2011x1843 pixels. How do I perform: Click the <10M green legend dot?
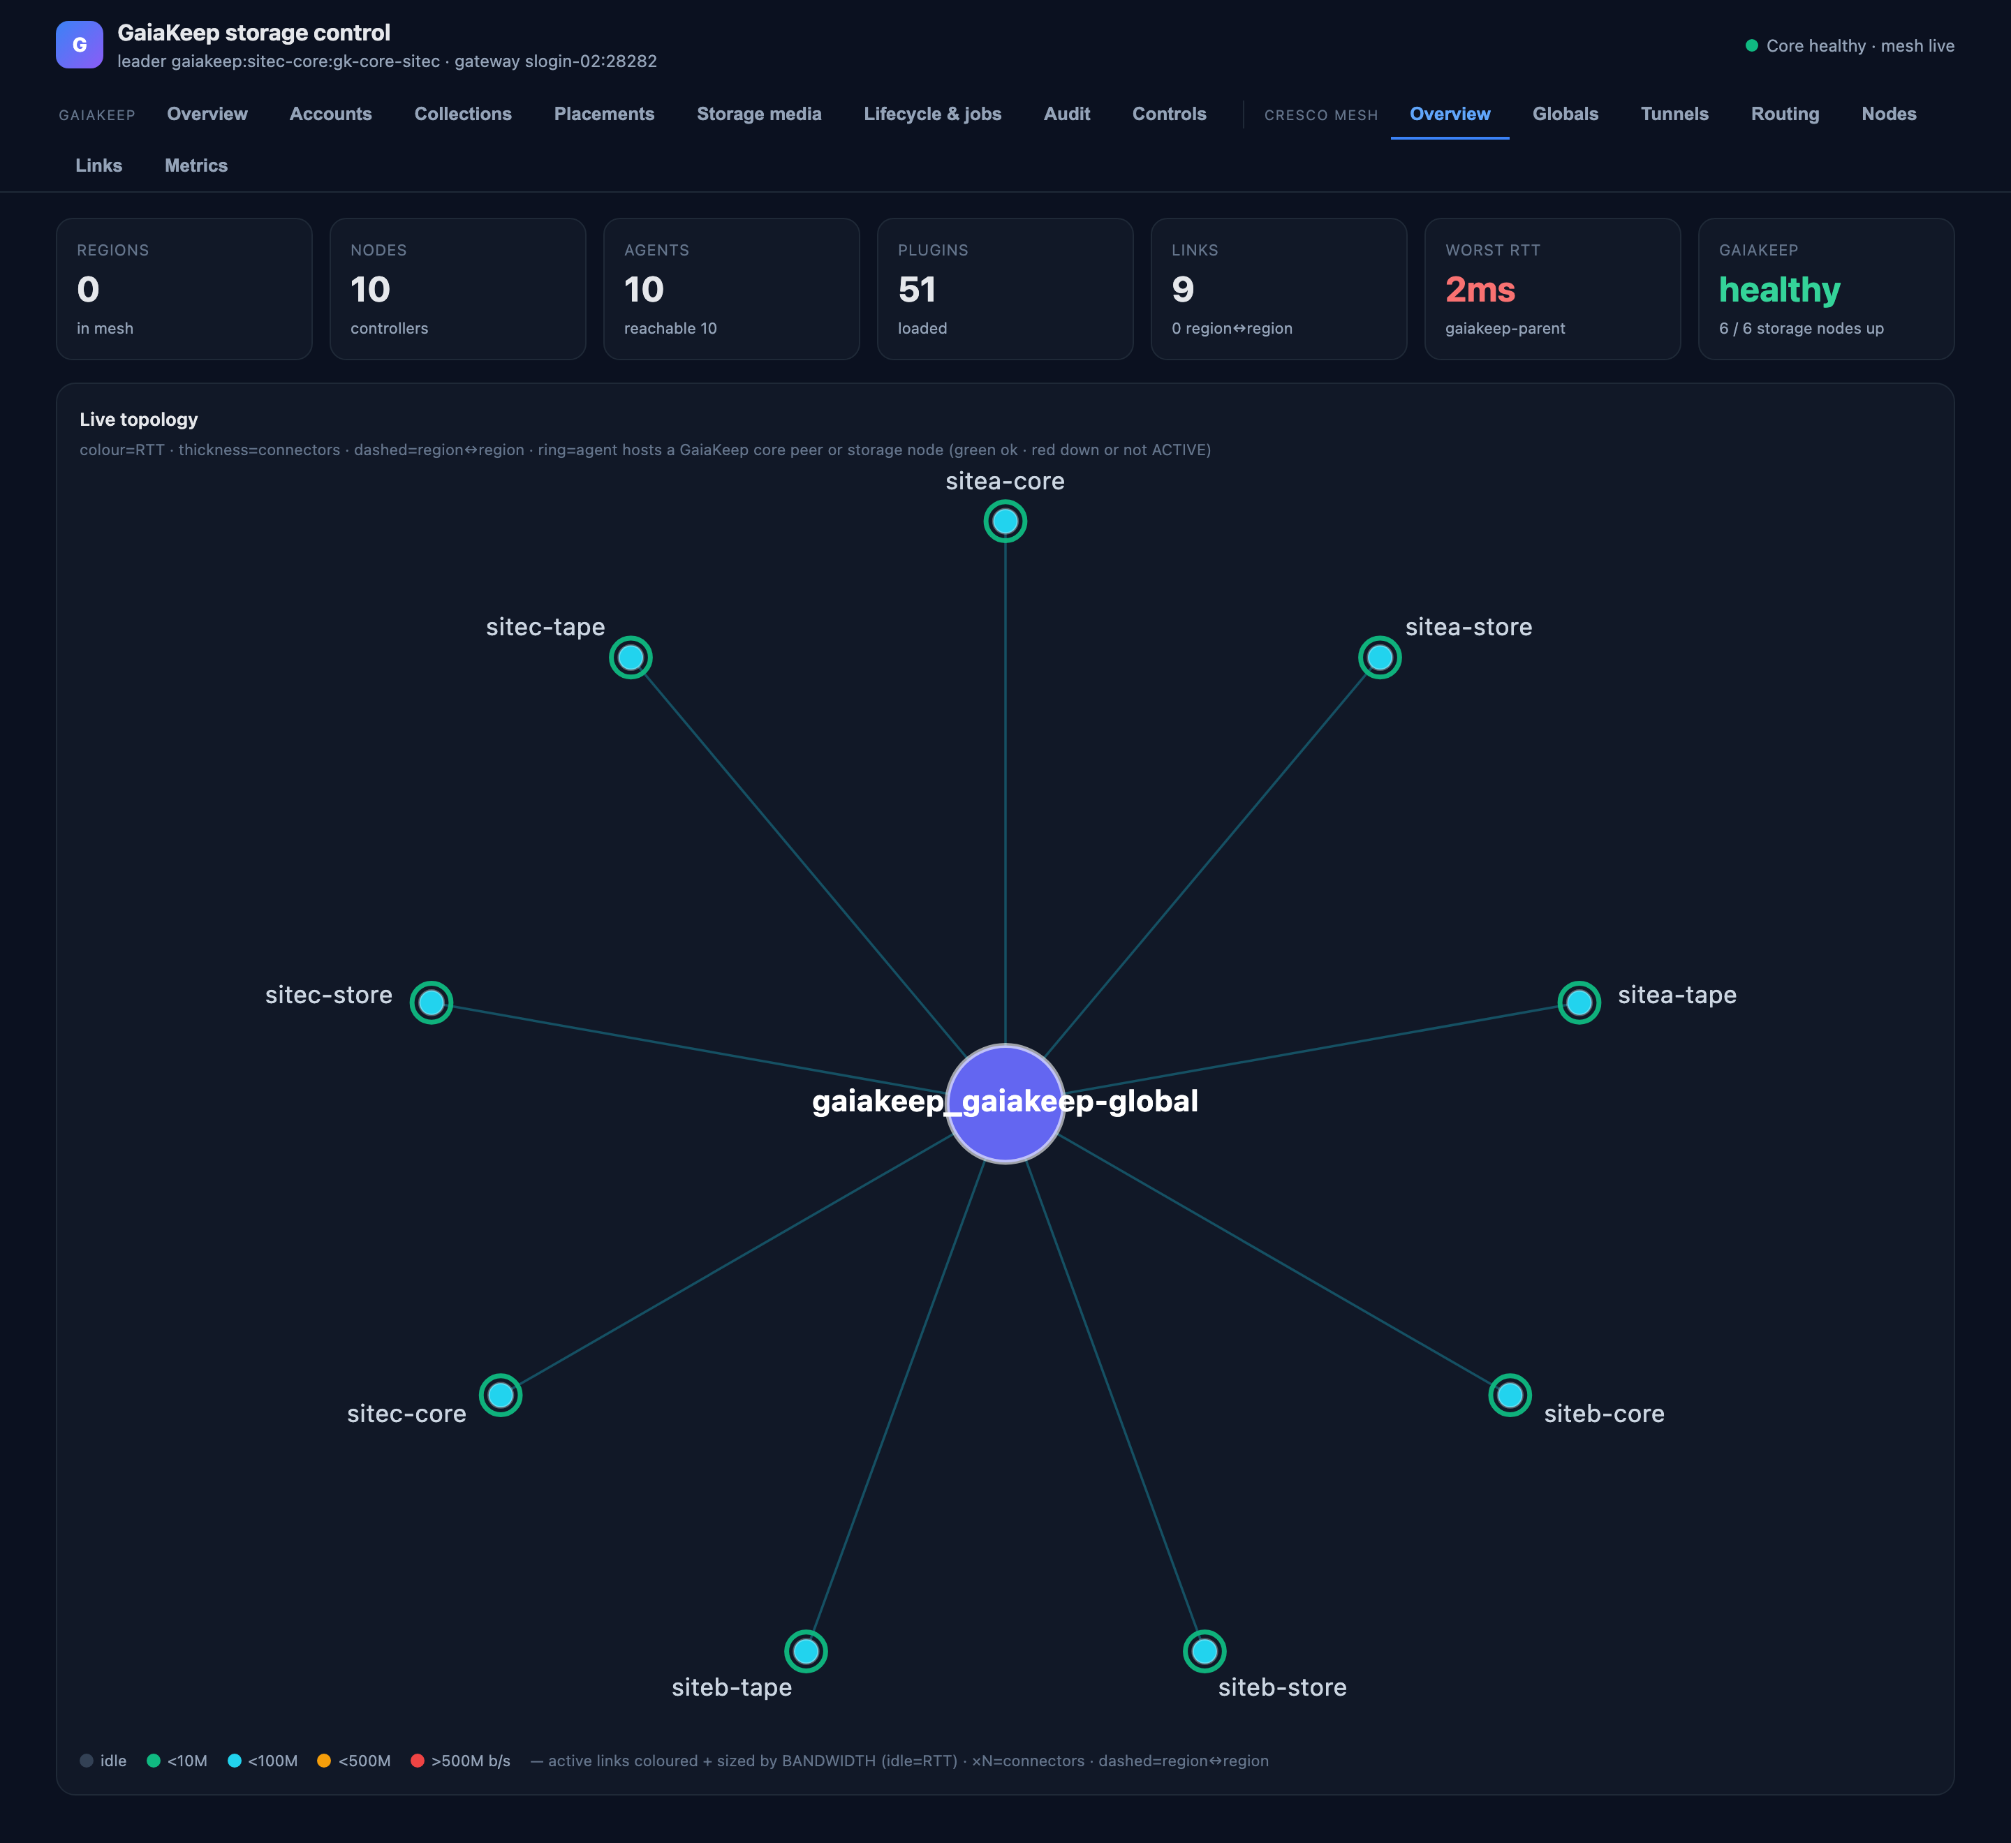coord(154,1760)
